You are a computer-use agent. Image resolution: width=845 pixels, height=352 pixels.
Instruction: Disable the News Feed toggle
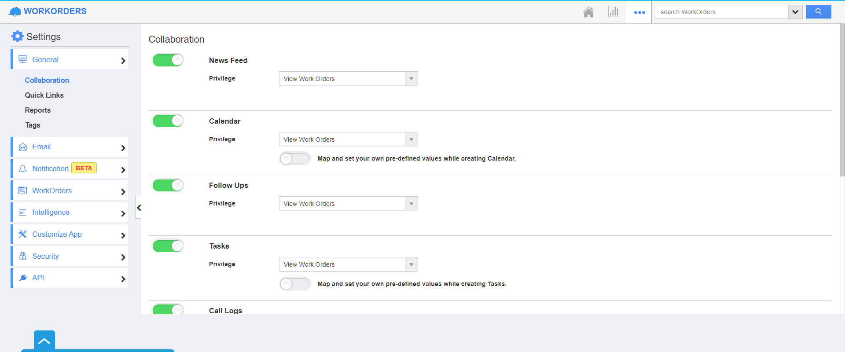tap(168, 60)
